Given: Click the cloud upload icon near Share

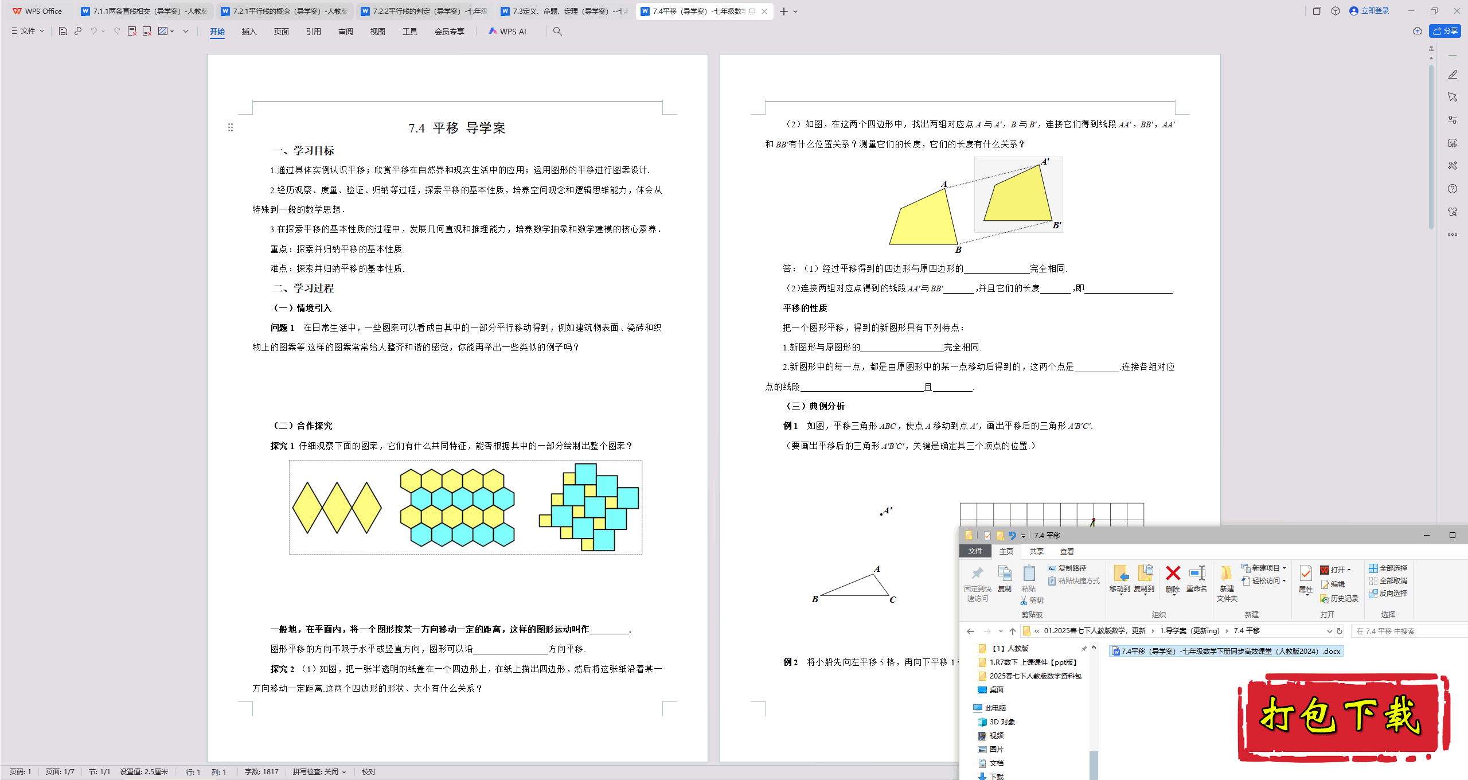Looking at the screenshot, I should click(x=1418, y=31).
